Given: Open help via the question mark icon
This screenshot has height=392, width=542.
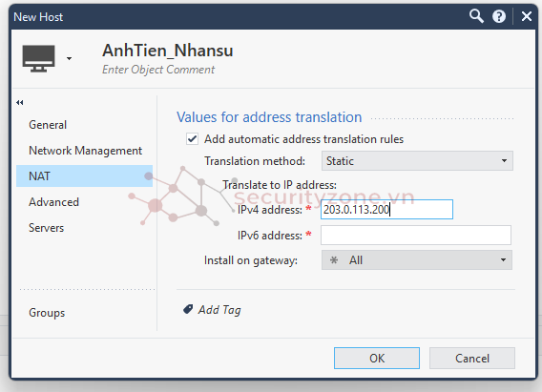Looking at the screenshot, I should (x=499, y=16).
